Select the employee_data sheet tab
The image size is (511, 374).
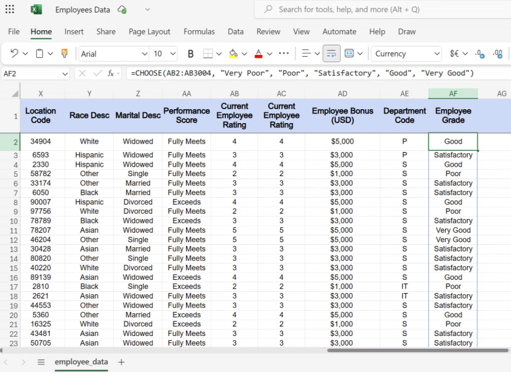point(81,362)
